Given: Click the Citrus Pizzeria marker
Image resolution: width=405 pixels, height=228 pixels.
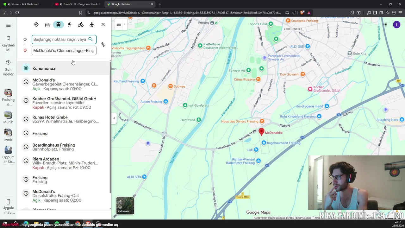Looking at the screenshot, I should pyautogui.click(x=259, y=79).
